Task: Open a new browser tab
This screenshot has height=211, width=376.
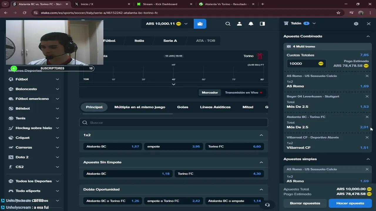Action: (263, 4)
